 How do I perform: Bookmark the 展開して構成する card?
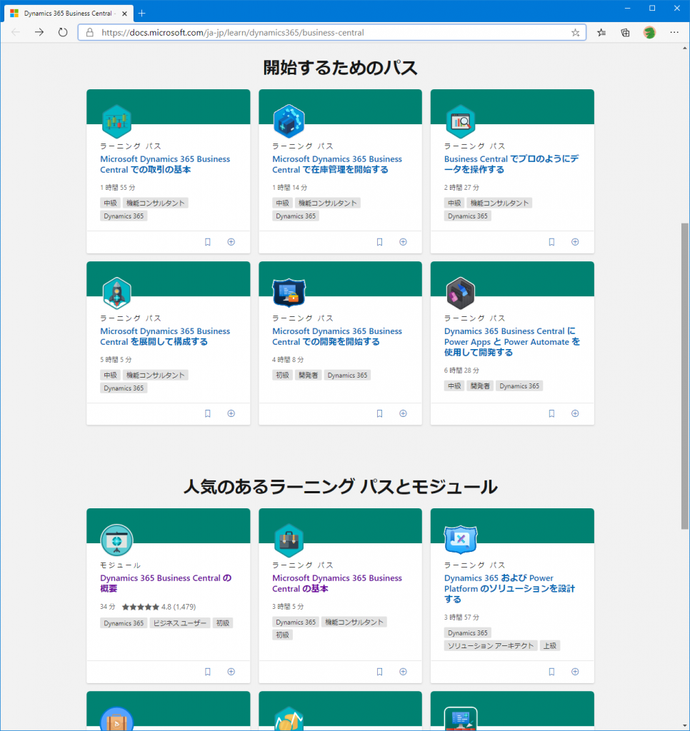point(208,413)
